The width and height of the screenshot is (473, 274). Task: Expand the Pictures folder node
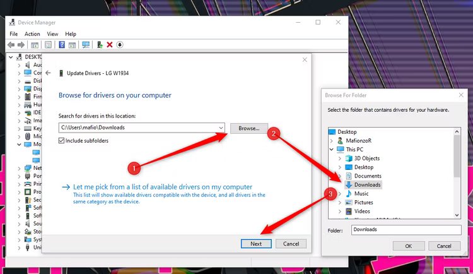coord(340,203)
